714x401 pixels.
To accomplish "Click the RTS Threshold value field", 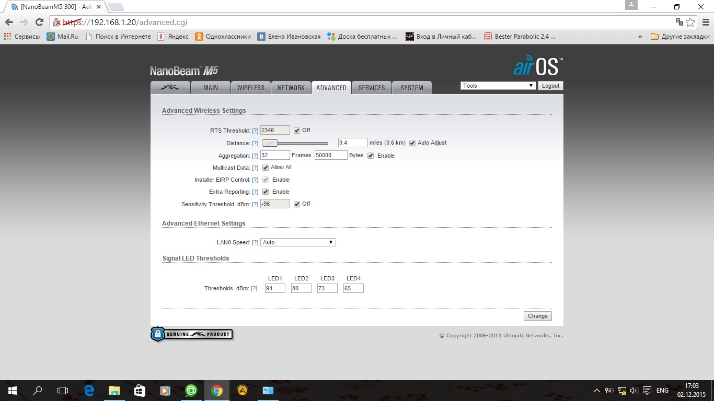I will tap(275, 130).
